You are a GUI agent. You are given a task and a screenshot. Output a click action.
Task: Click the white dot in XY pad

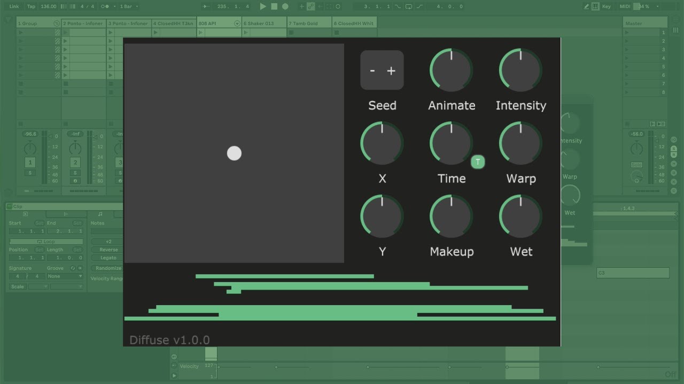click(234, 154)
